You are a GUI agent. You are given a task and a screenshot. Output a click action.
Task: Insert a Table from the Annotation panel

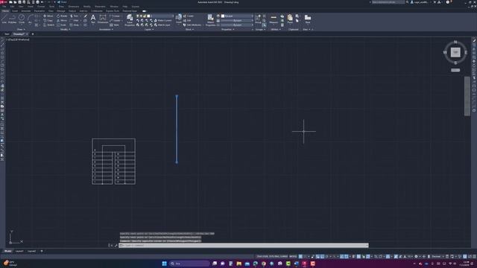[114, 25]
